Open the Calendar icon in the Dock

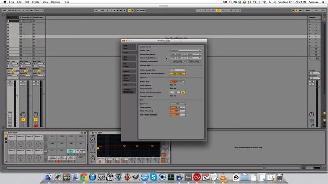coord(206,177)
